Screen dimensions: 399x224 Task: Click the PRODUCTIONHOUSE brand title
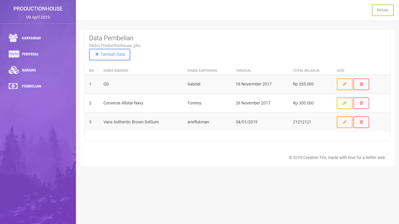click(38, 9)
